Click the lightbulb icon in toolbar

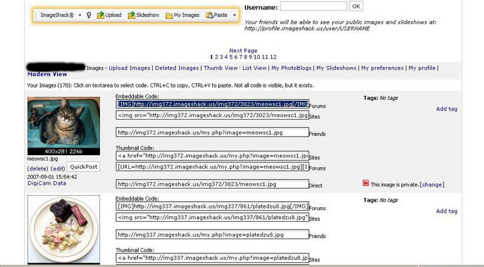(x=89, y=14)
